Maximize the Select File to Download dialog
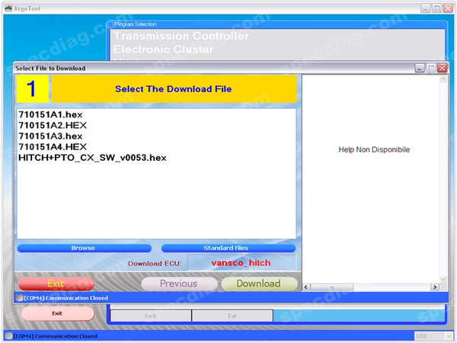Screen dimensions: 457x343 coord(431,68)
